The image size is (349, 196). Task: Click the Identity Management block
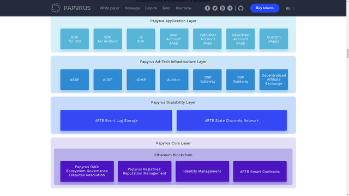tap(202, 171)
